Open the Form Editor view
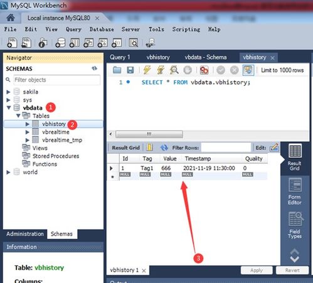 295,191
